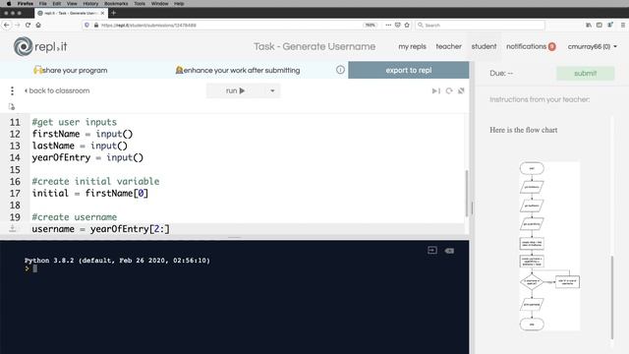This screenshot has height=354, width=629.
Task: Click the console open-in-pane icon
Action: click(x=432, y=251)
